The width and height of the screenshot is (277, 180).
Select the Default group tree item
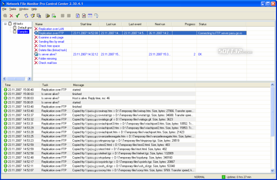point(25,28)
